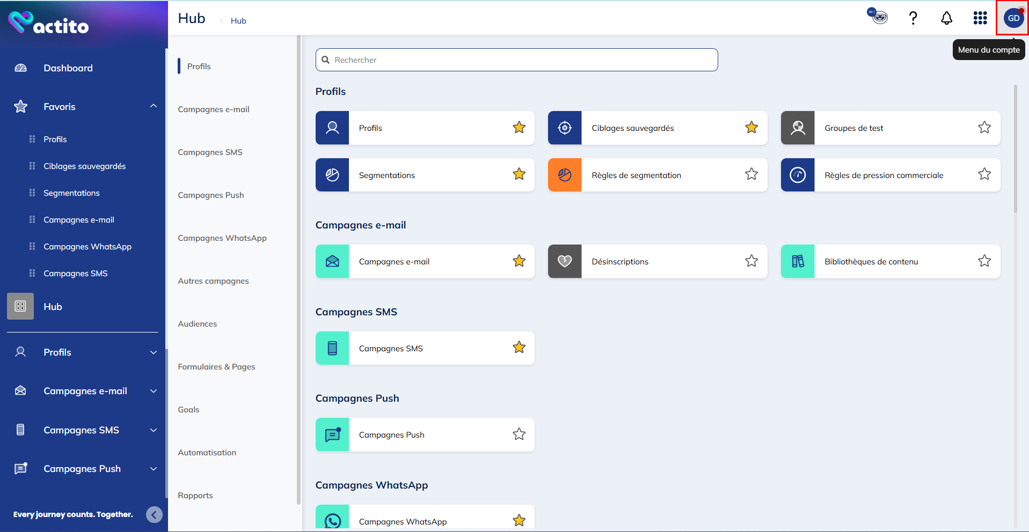This screenshot has height=532, width=1029.
Task: Click the Ciblages sauvegardés target icon tile
Action: 565,128
